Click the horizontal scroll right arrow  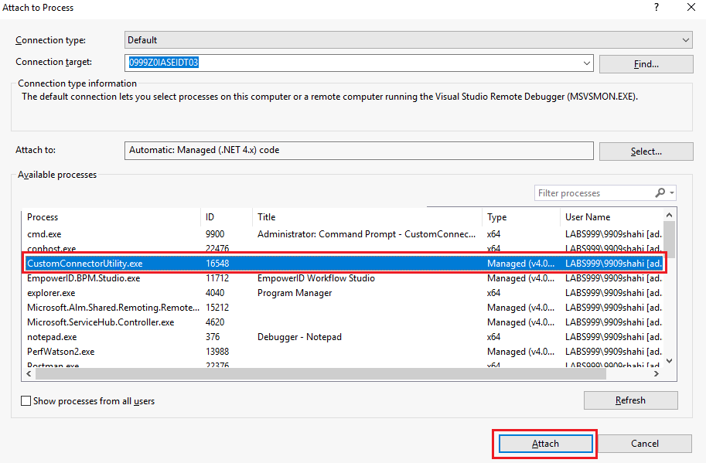pyautogui.click(x=657, y=374)
